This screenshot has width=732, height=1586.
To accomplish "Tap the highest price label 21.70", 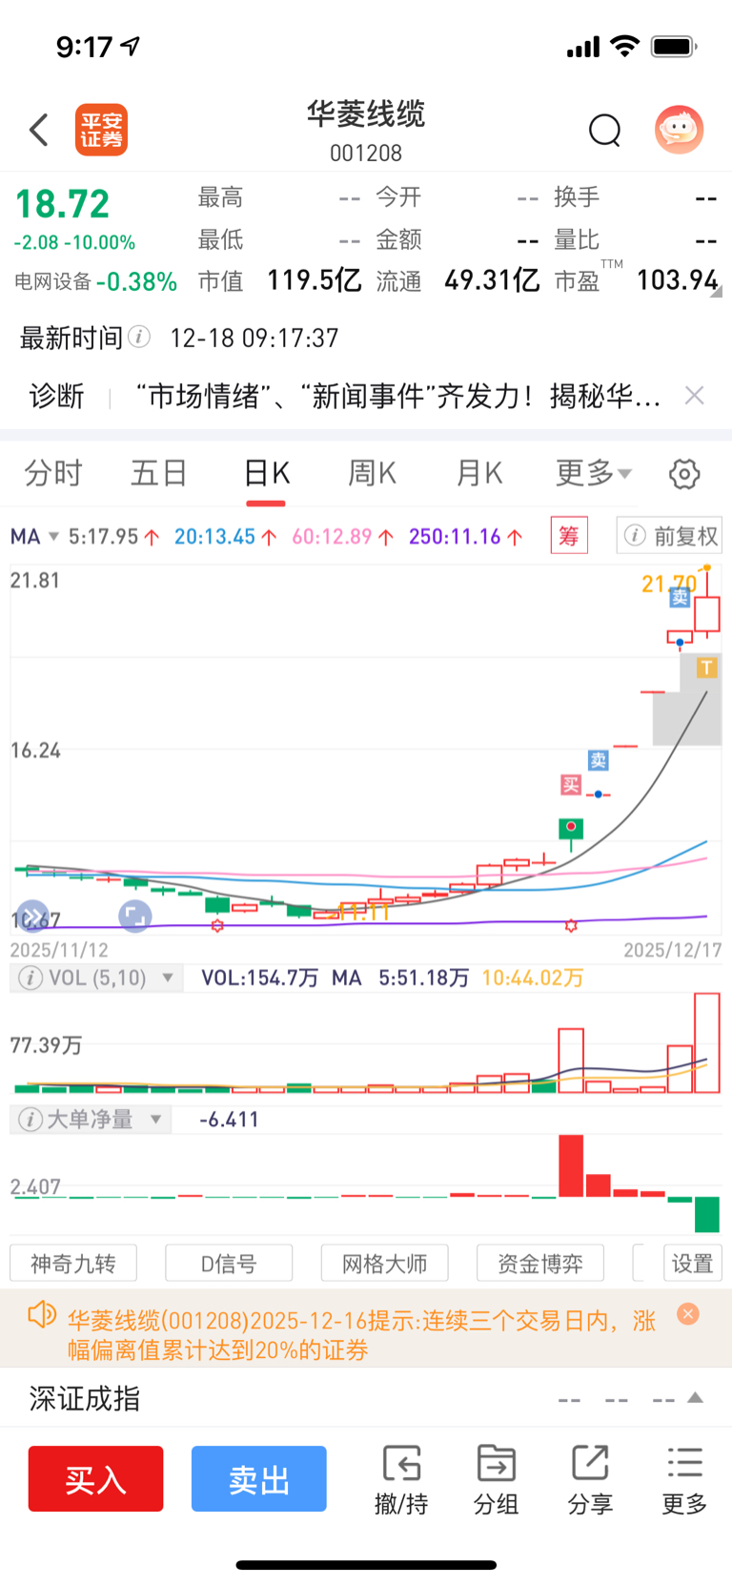I will click(x=669, y=584).
